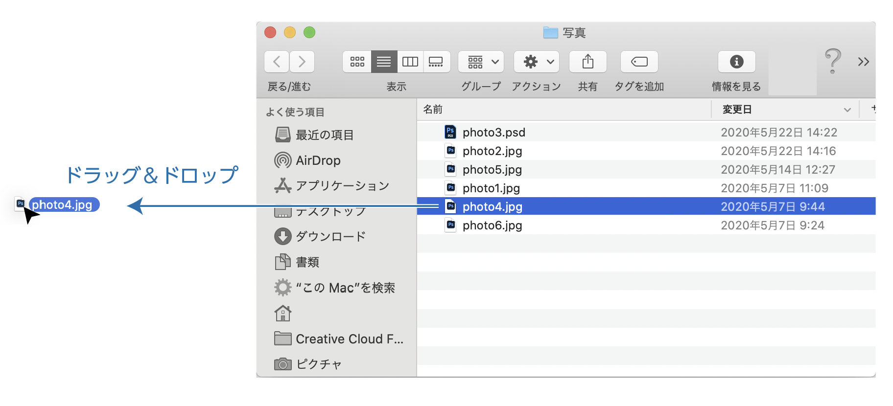
Task: Click the photo1.jpg file icon
Action: (x=451, y=188)
